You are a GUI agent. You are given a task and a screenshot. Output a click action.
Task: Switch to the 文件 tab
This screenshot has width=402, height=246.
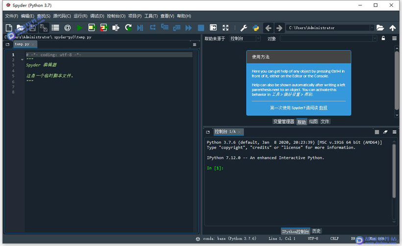[325, 121]
